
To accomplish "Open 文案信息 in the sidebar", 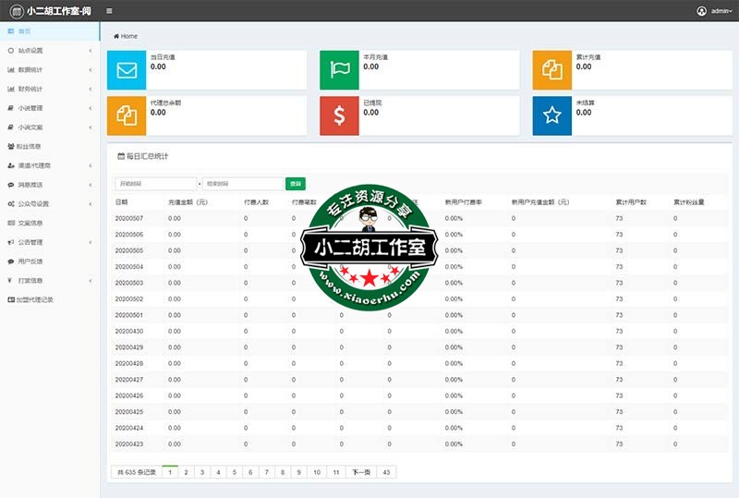I will pos(30,223).
